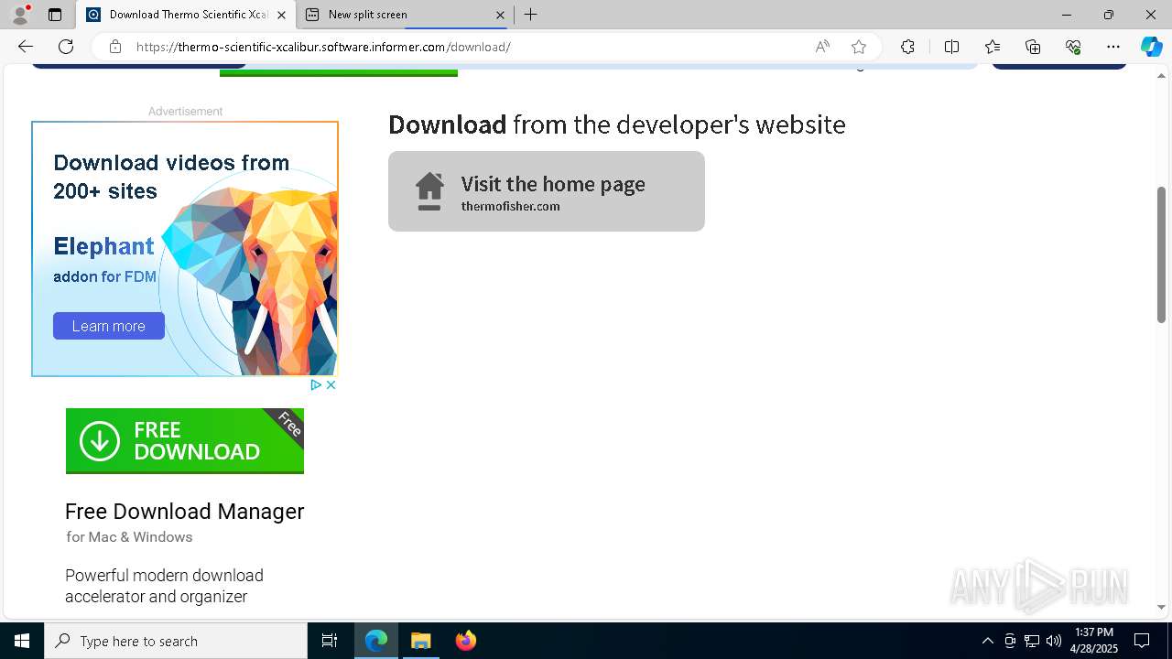The height and width of the screenshot is (659, 1172).
Task: Open the browser profile icon
Action: (x=20, y=15)
